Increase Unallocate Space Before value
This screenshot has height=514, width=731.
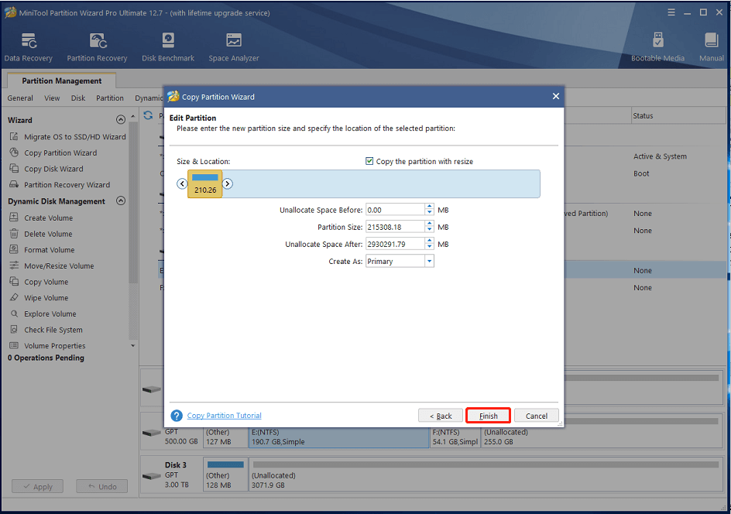[x=429, y=207]
